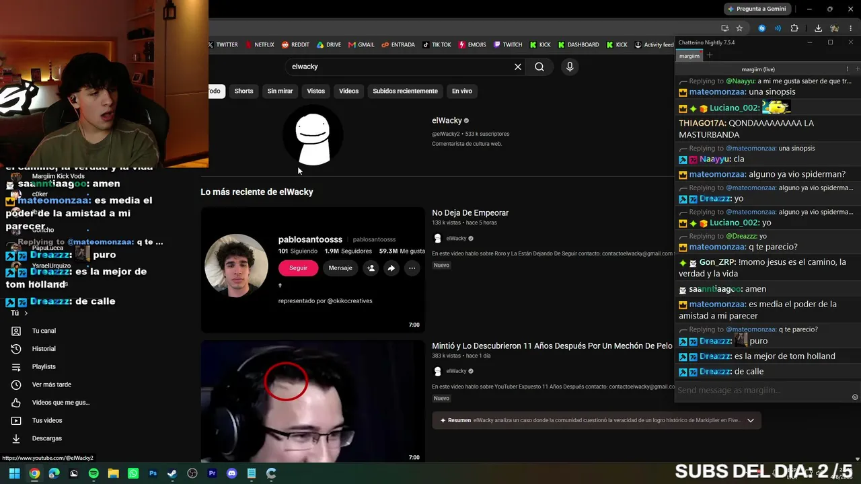The width and height of the screenshot is (861, 484).
Task: Open the Drive bookmark
Action: (329, 45)
